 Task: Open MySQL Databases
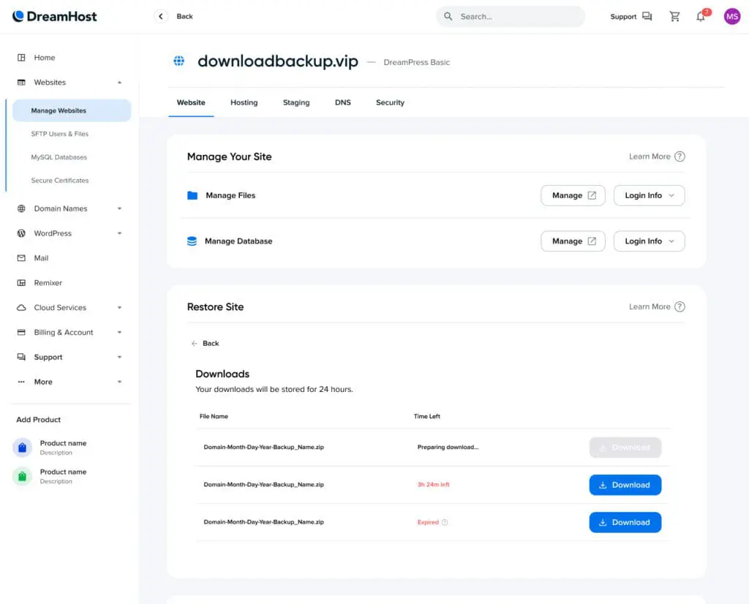[59, 157]
